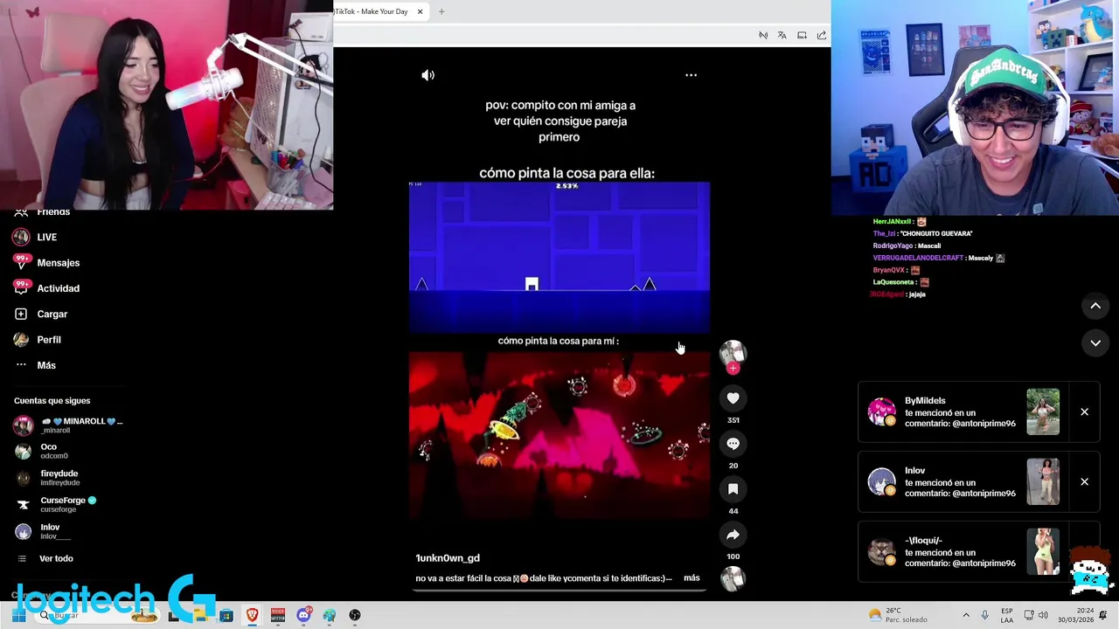Open Discord from the taskbar
1119x629 pixels.
[x=303, y=615]
